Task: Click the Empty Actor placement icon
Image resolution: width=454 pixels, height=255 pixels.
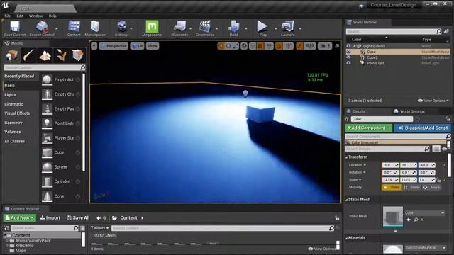Action: click(47, 80)
